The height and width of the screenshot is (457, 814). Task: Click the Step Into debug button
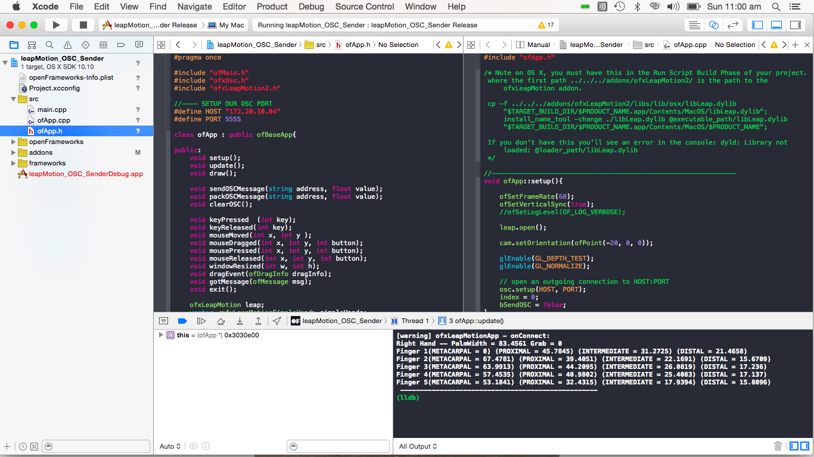click(240, 321)
